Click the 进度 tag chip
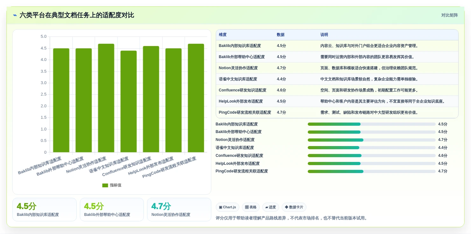 tap(271, 207)
